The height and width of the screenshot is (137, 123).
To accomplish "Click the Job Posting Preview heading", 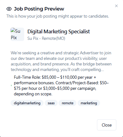I will point(39,9).
